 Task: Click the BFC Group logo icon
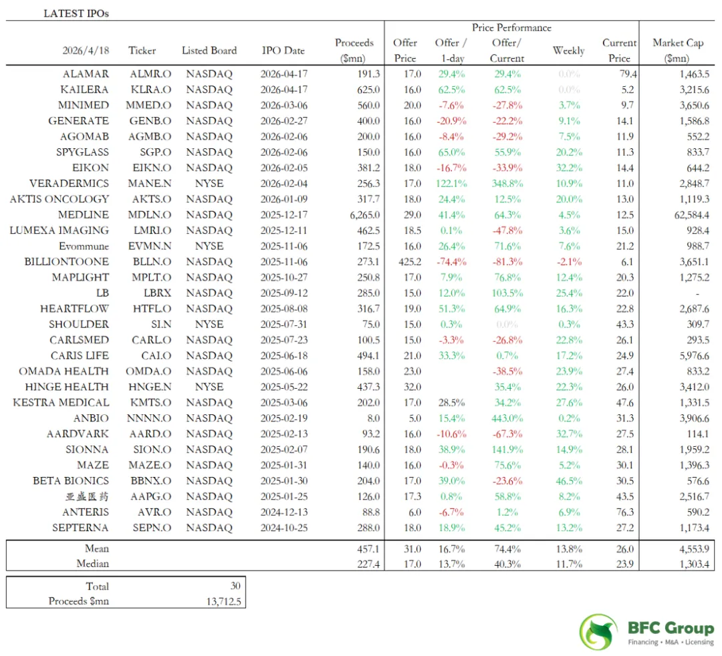[598, 632]
